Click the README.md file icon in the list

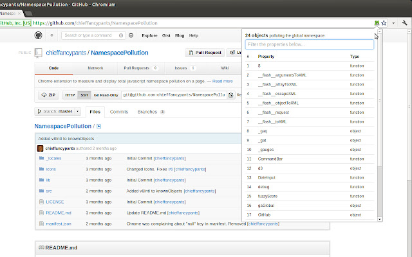(x=41, y=213)
